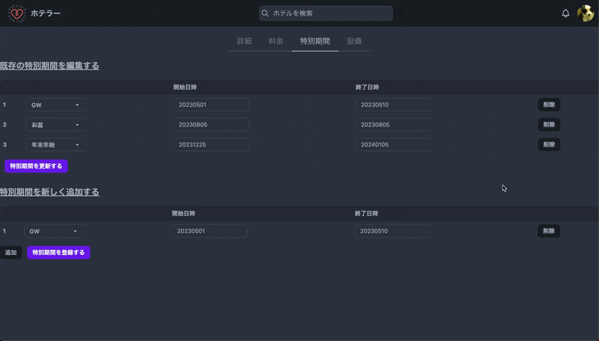Click the 追加 button
599x341 pixels.
(10, 253)
